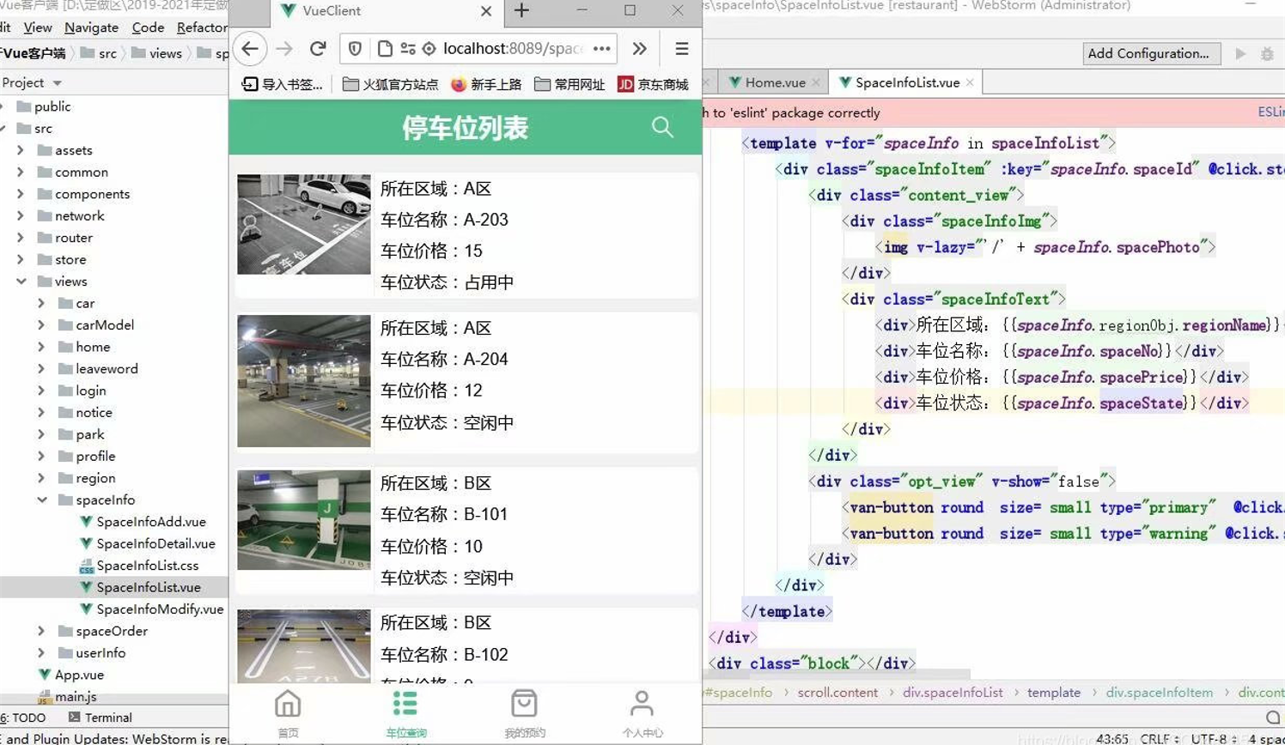Click the WebStorm debug bug icon
The width and height of the screenshot is (1285, 745).
coord(1267,53)
